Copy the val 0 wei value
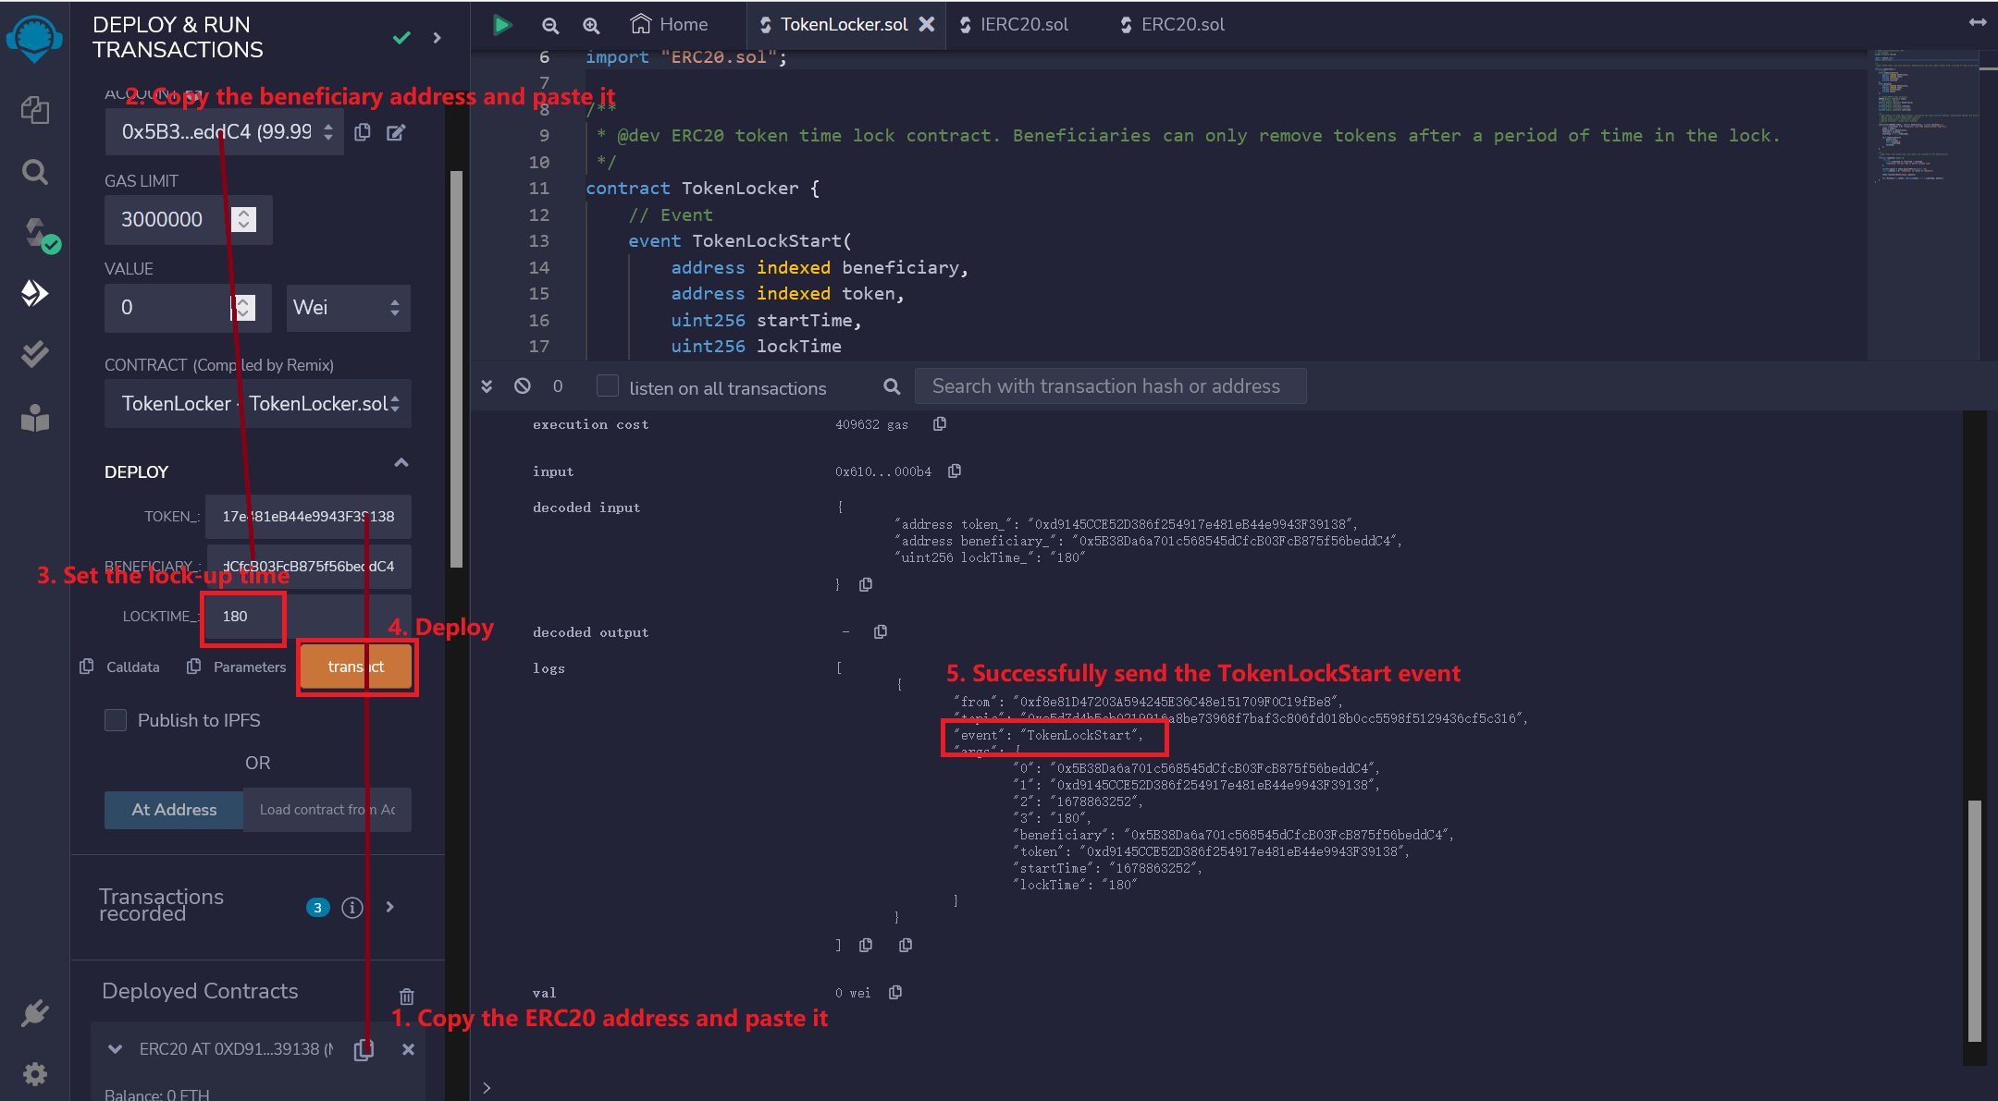The height and width of the screenshot is (1101, 1998). (895, 993)
